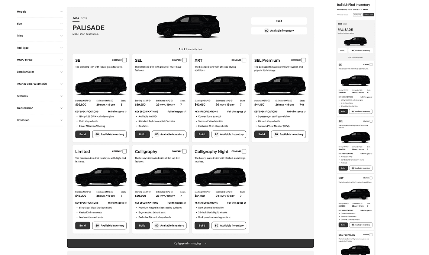Check SE Compare box in mobile preview
429x255 pixels.
[371, 65]
